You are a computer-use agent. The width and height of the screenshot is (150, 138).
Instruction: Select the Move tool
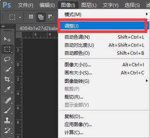coord(7,39)
